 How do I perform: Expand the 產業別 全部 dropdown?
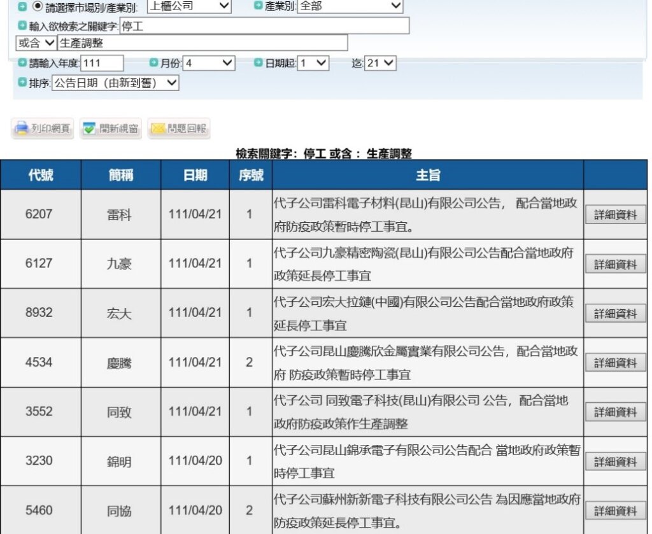(x=350, y=6)
